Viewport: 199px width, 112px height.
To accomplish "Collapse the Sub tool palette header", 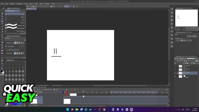I will point(6,8).
